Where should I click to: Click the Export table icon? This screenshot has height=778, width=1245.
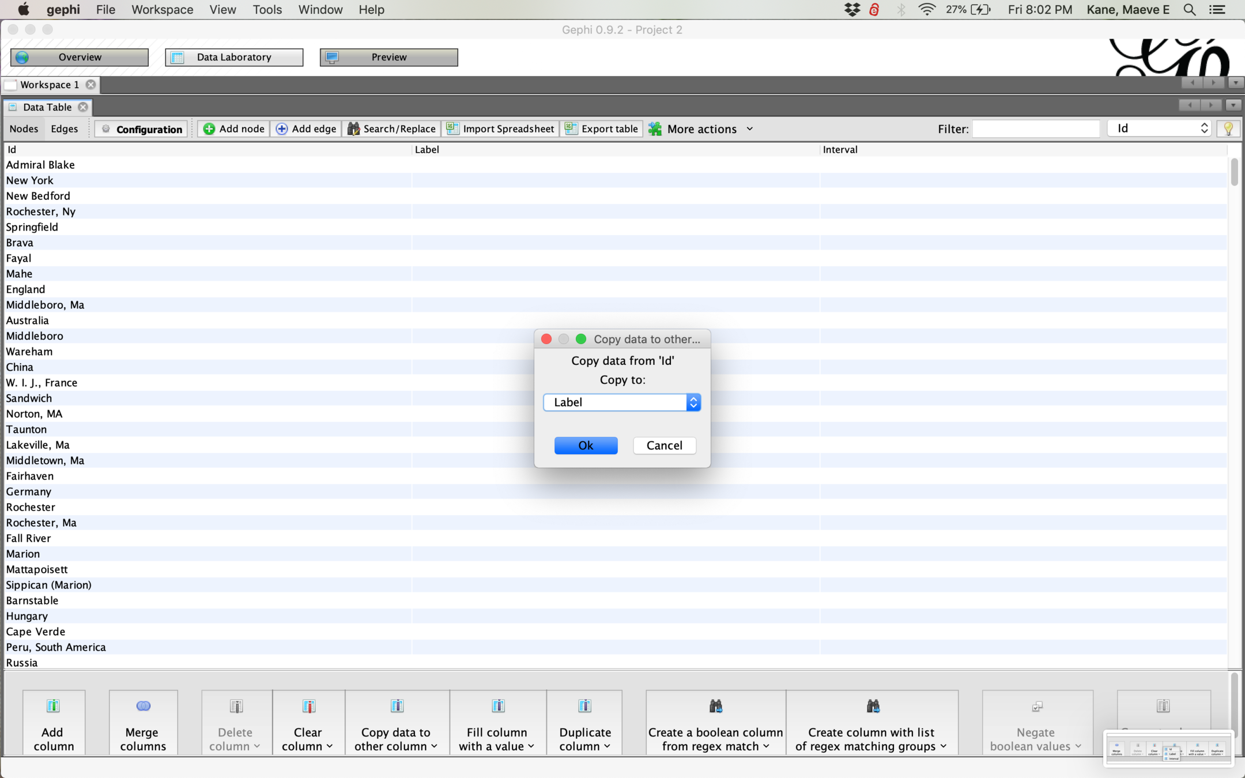(571, 129)
